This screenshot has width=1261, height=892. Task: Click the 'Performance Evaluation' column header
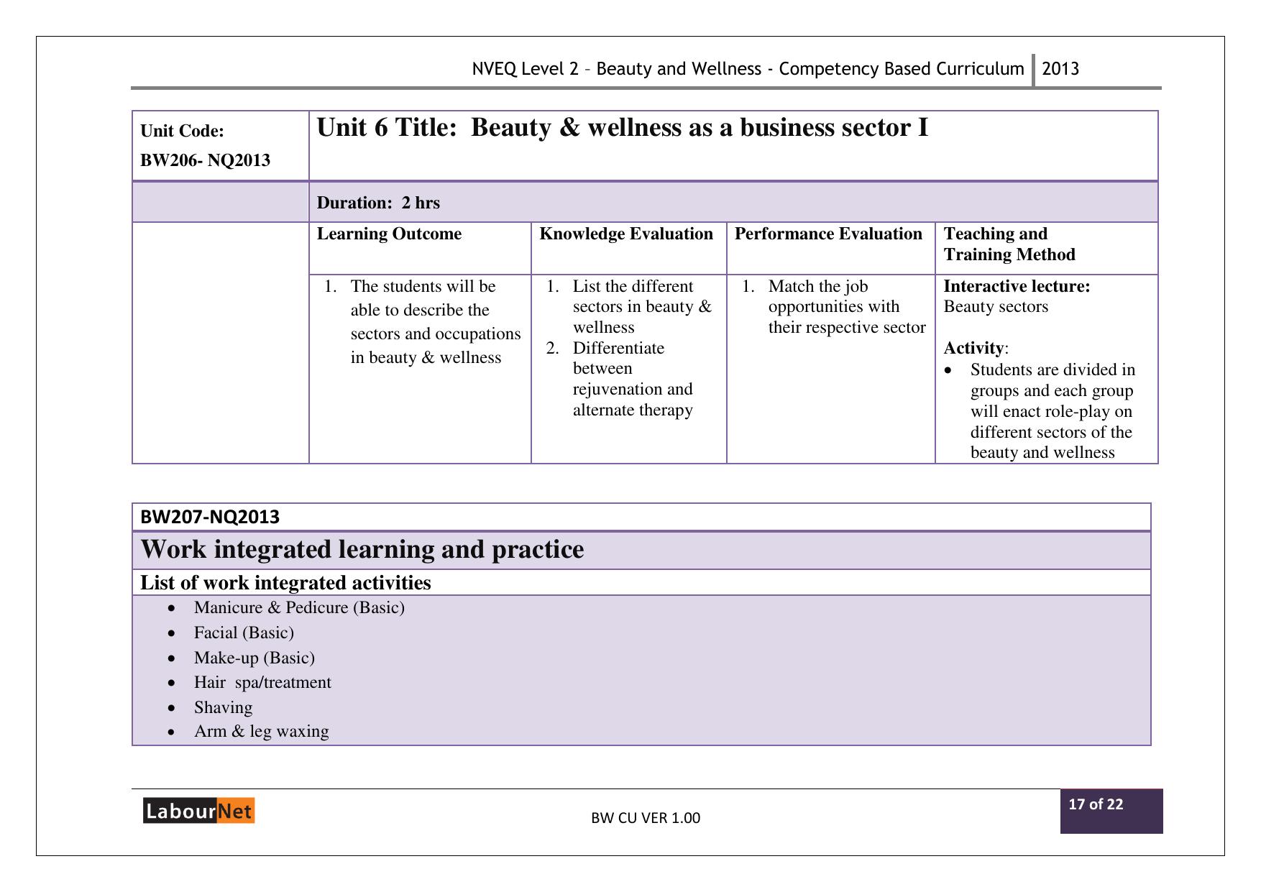point(828,234)
